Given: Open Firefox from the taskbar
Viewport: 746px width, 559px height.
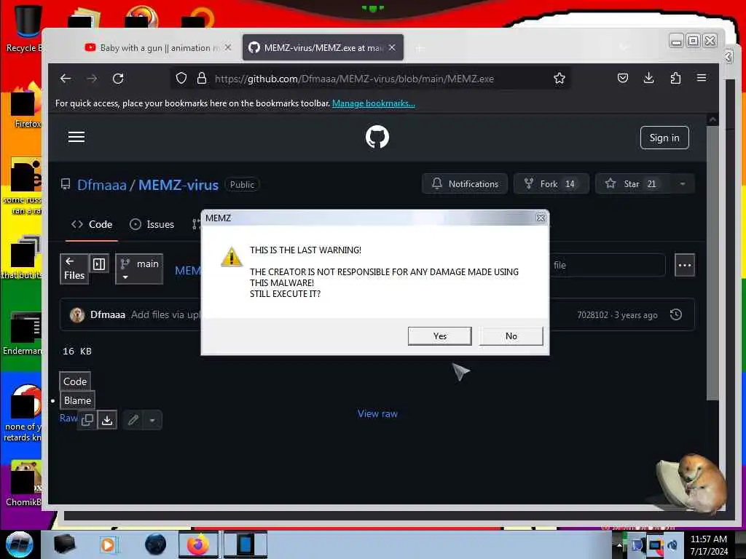Looking at the screenshot, I should click(x=198, y=545).
